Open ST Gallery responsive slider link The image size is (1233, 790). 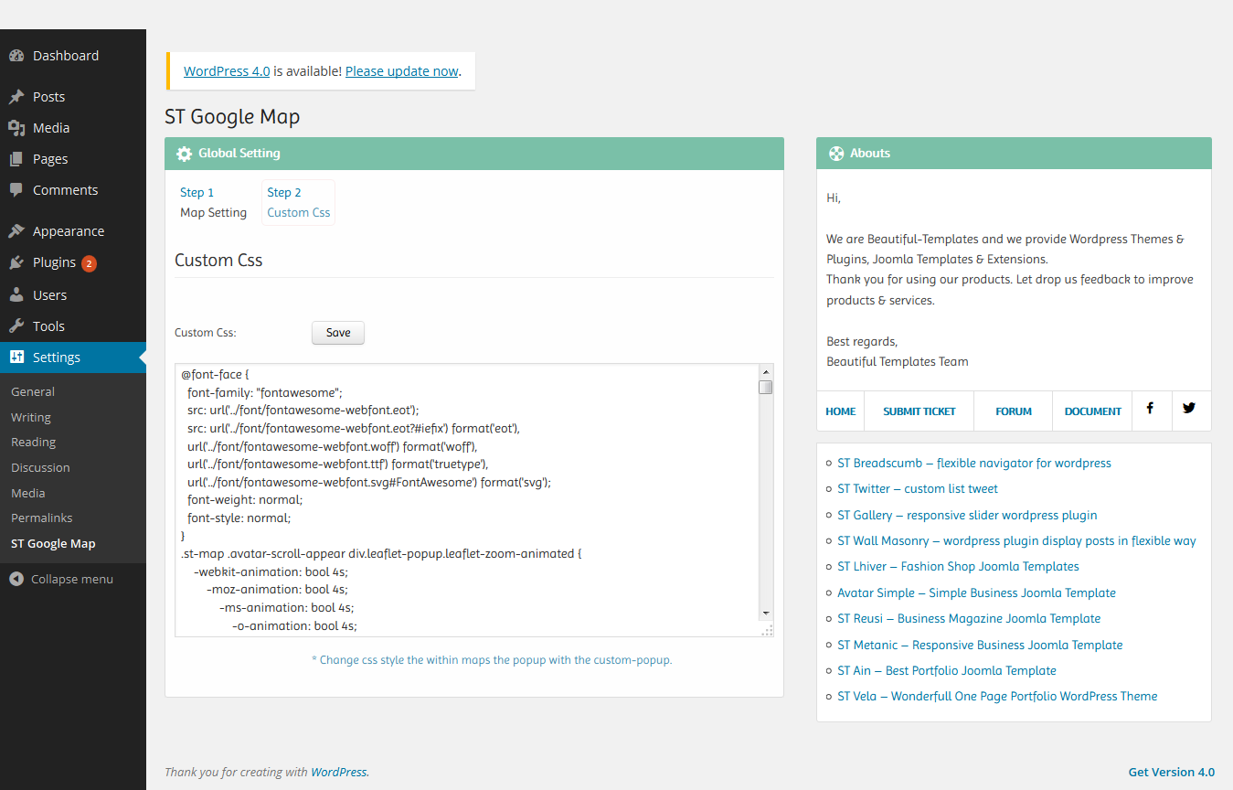967,516
